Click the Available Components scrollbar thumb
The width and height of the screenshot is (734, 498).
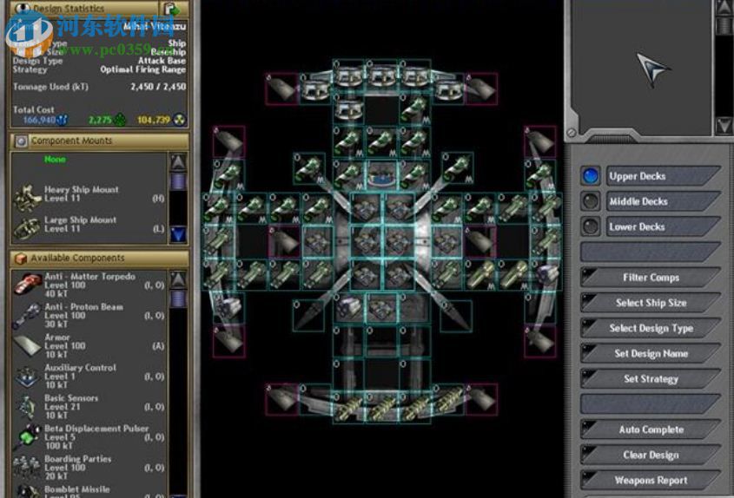click(178, 298)
